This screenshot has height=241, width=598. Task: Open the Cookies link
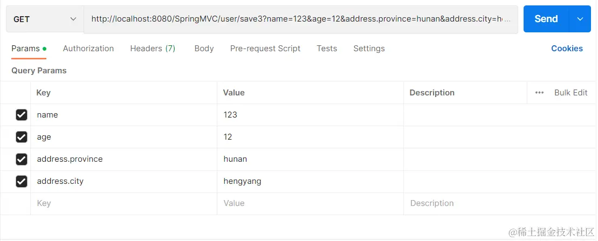pyautogui.click(x=567, y=49)
